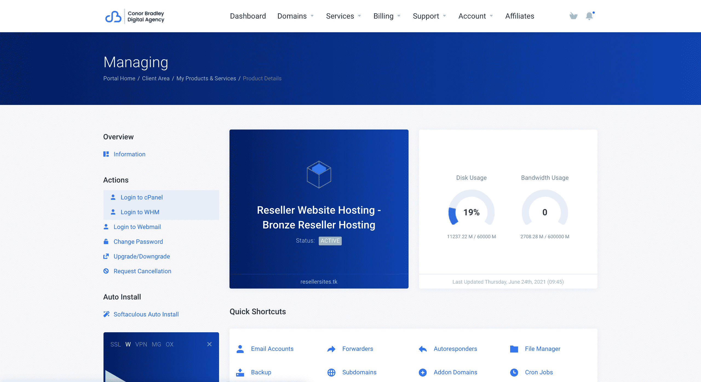This screenshot has height=382, width=701.
Task: Click the Addon Domains plus icon
Action: pos(423,372)
